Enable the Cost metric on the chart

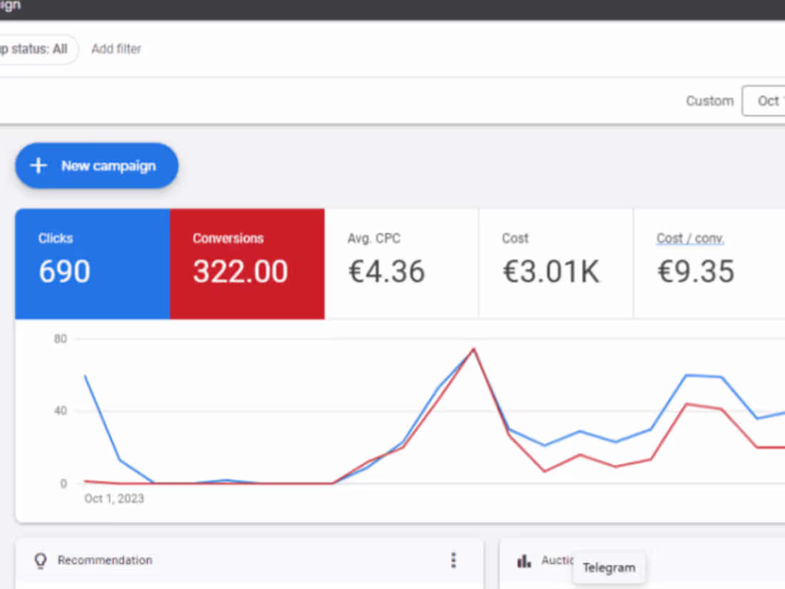(555, 263)
